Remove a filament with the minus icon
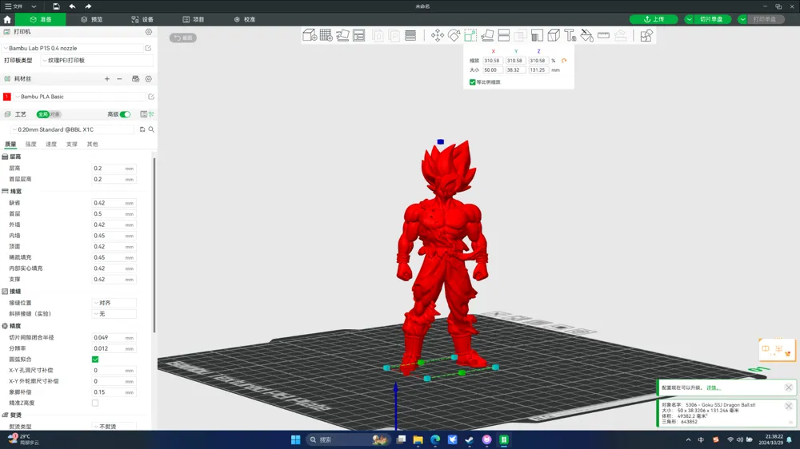800x449 pixels. [x=119, y=79]
